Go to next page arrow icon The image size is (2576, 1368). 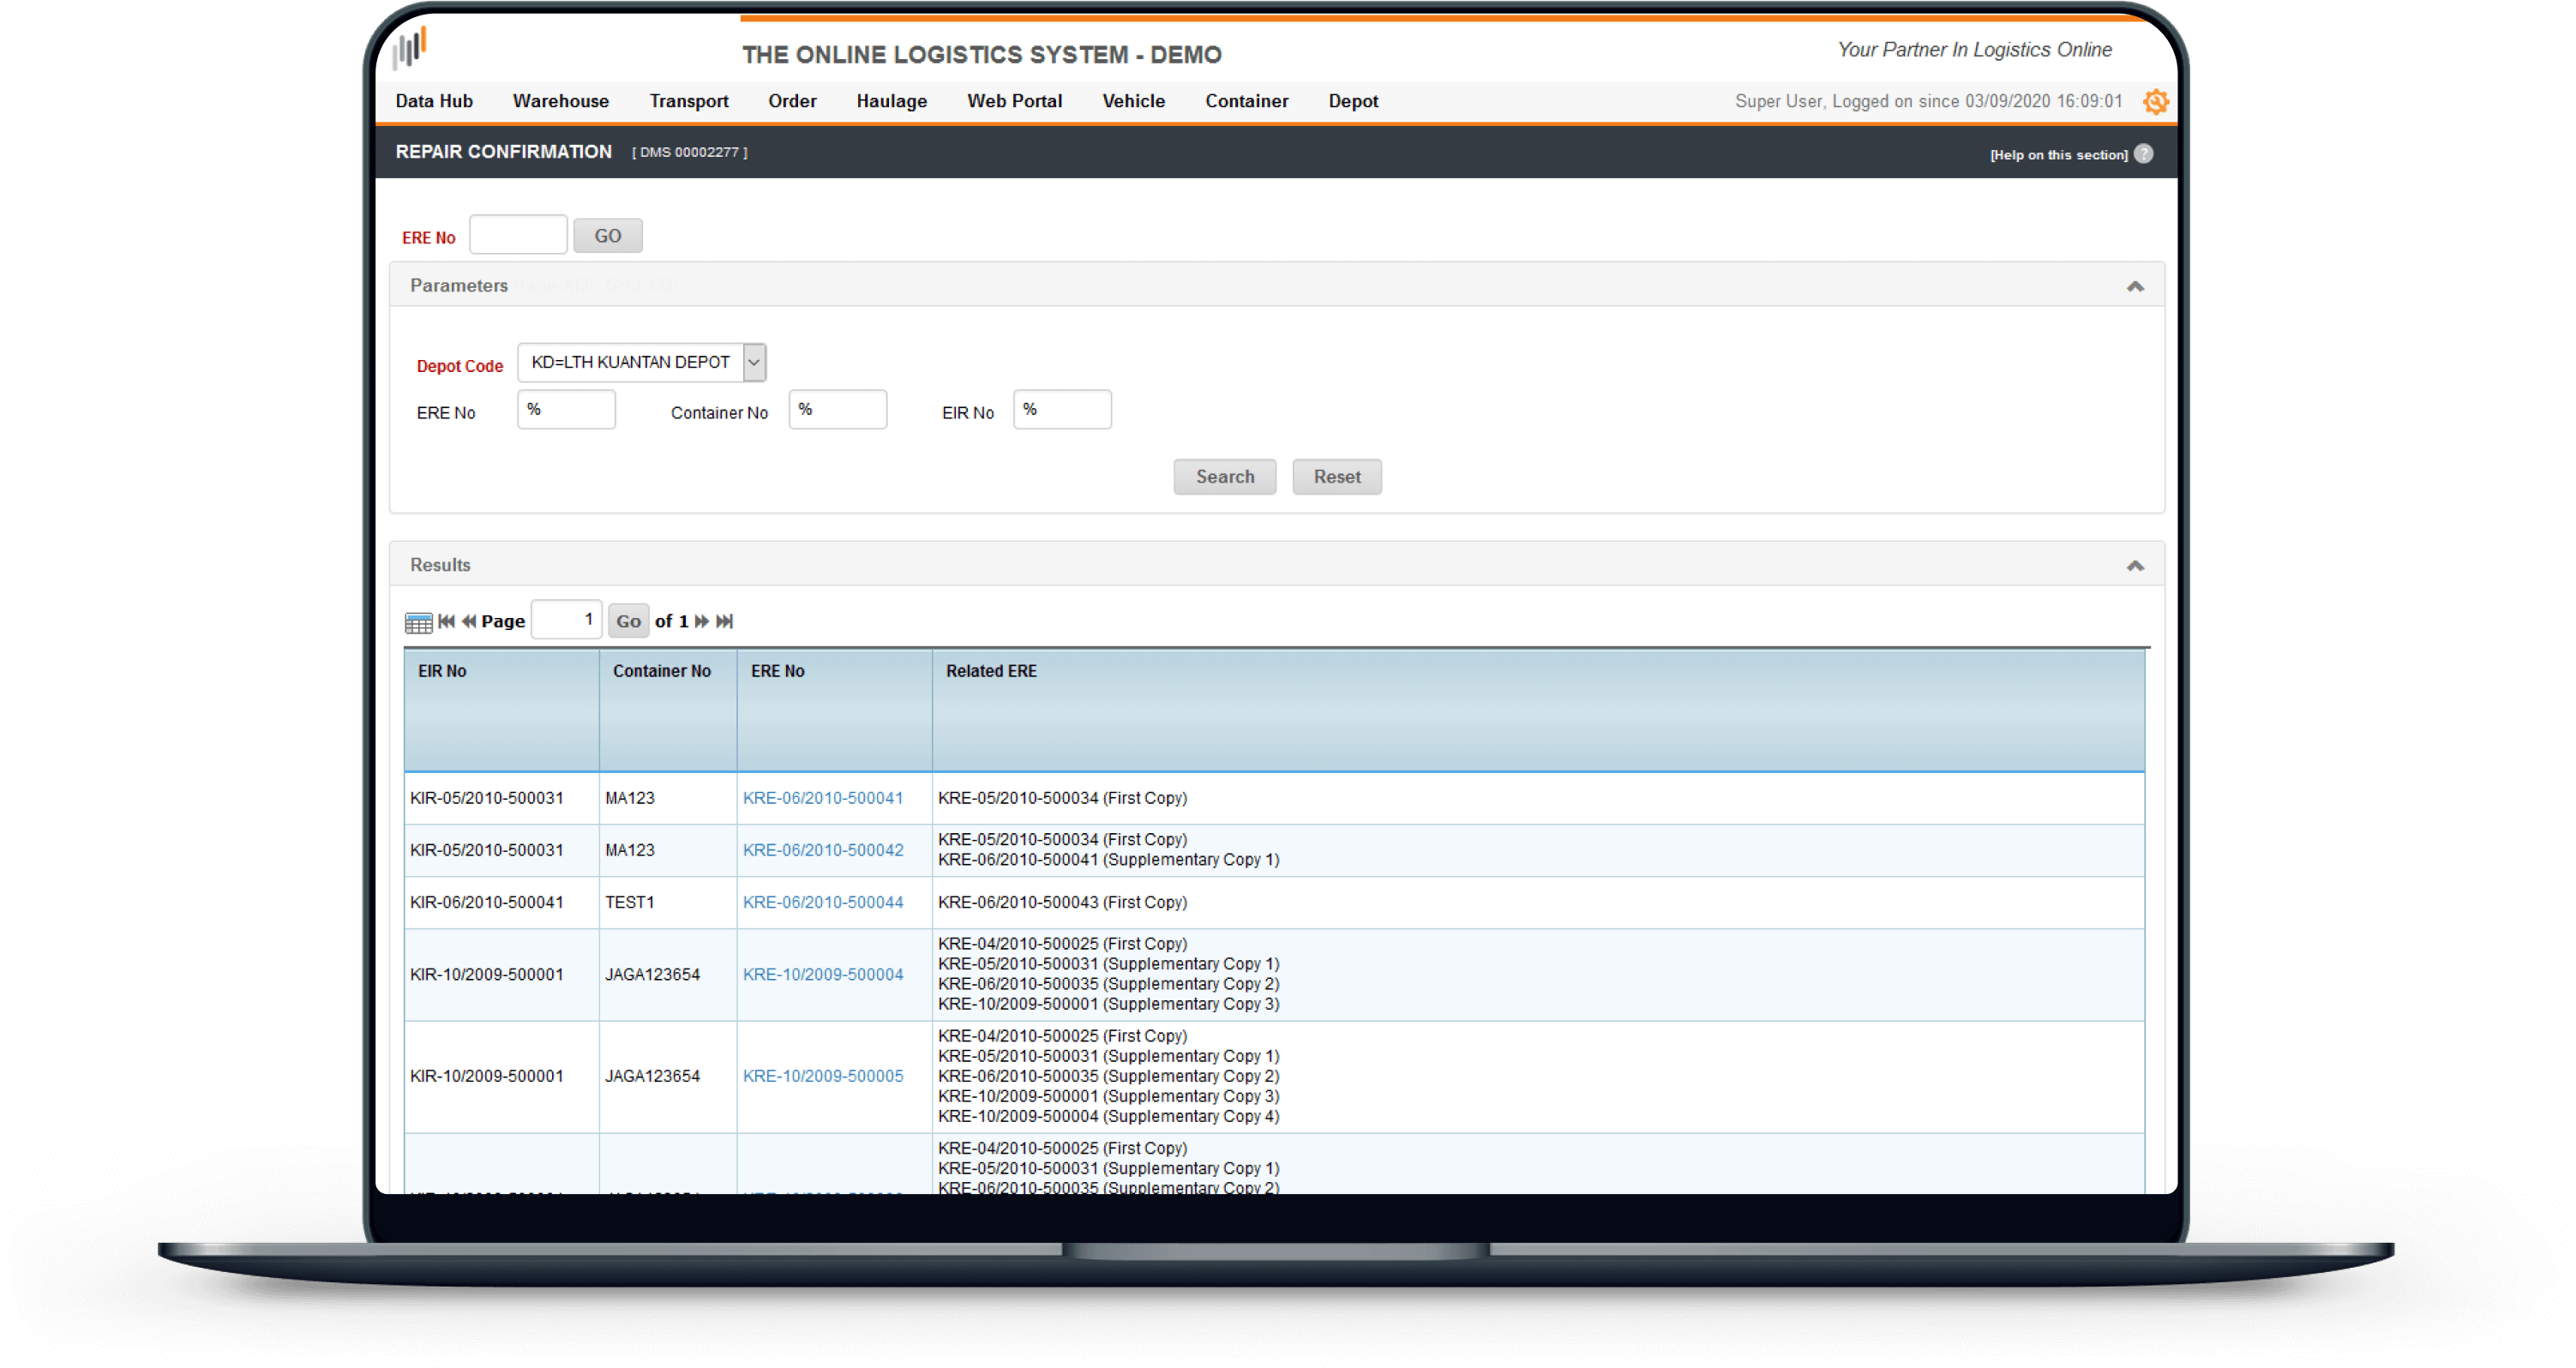click(701, 621)
